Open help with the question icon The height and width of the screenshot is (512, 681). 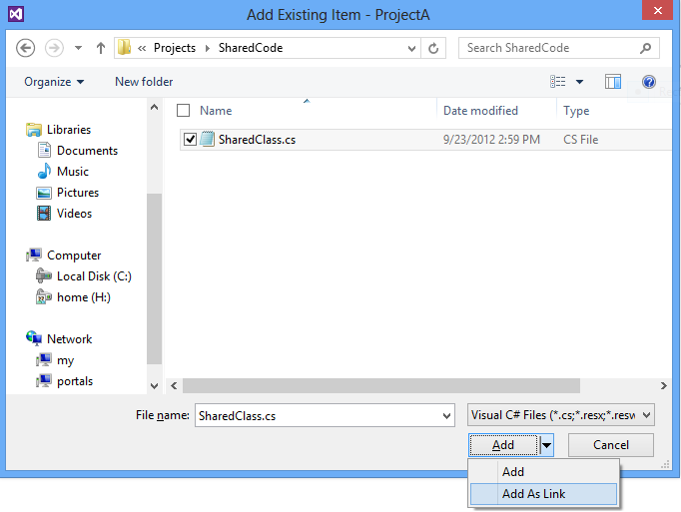click(x=649, y=82)
